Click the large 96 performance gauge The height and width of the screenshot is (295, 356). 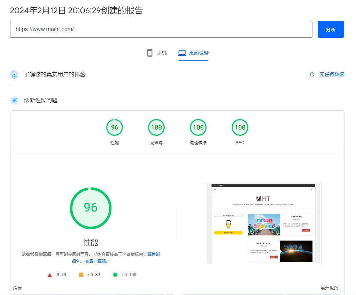coord(91,208)
